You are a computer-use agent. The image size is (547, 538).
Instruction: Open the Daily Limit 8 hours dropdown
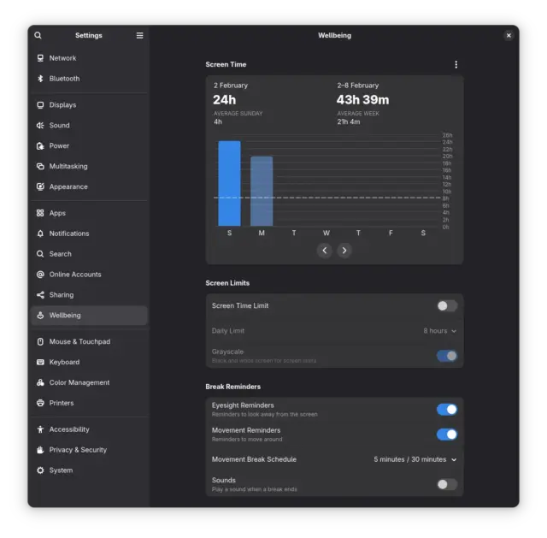pyautogui.click(x=440, y=331)
